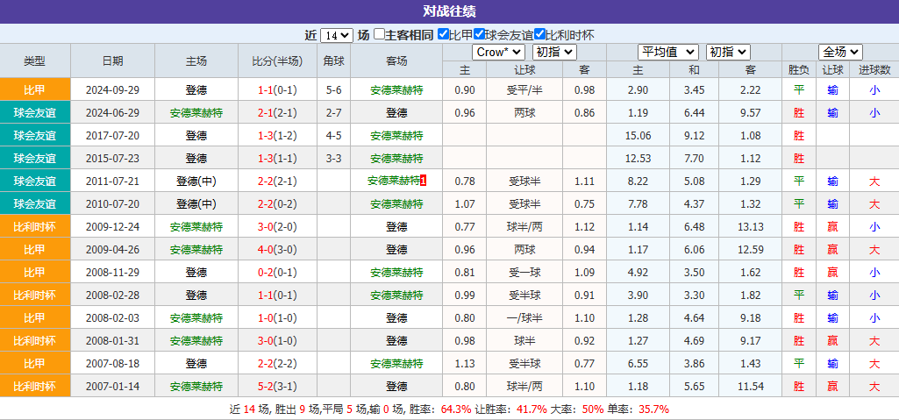Click the date 2008-02-28
The image size is (899, 420).
click(112, 295)
